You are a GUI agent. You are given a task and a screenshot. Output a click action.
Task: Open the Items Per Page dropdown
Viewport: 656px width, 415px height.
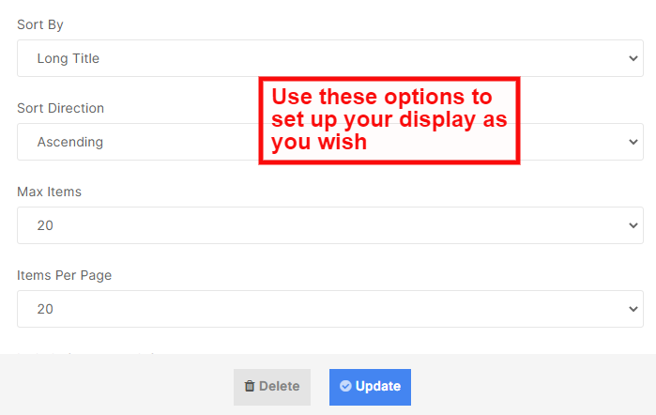(x=329, y=309)
